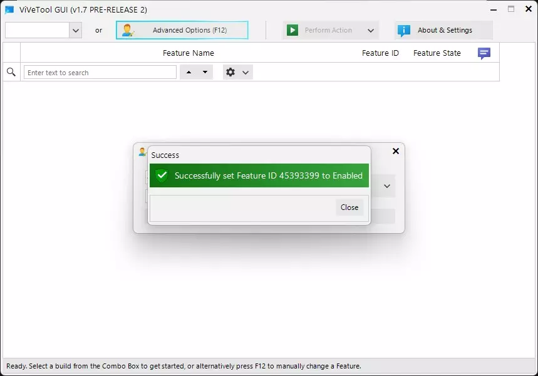Image resolution: width=538 pixels, height=376 pixels.
Task: Click the search options gear icon
Action: 230,72
